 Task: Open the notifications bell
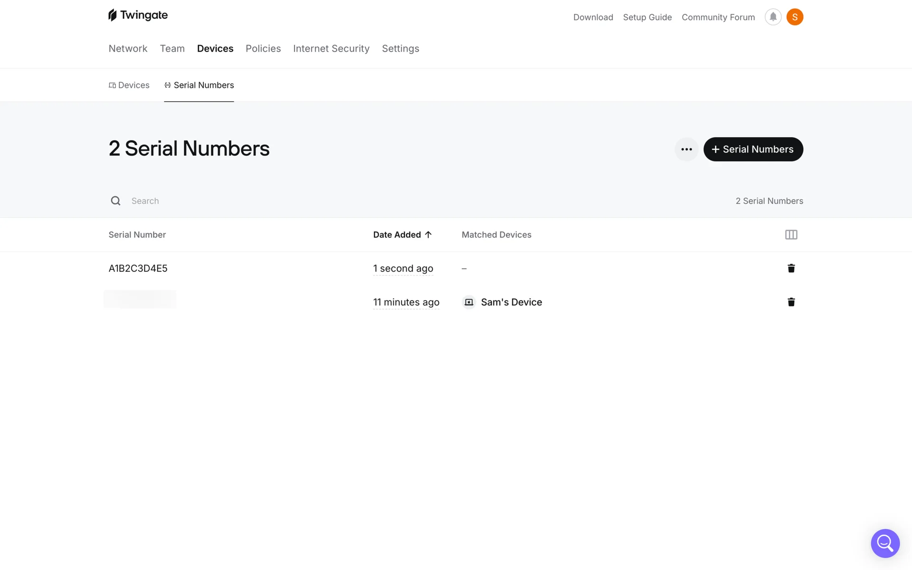pos(773,17)
